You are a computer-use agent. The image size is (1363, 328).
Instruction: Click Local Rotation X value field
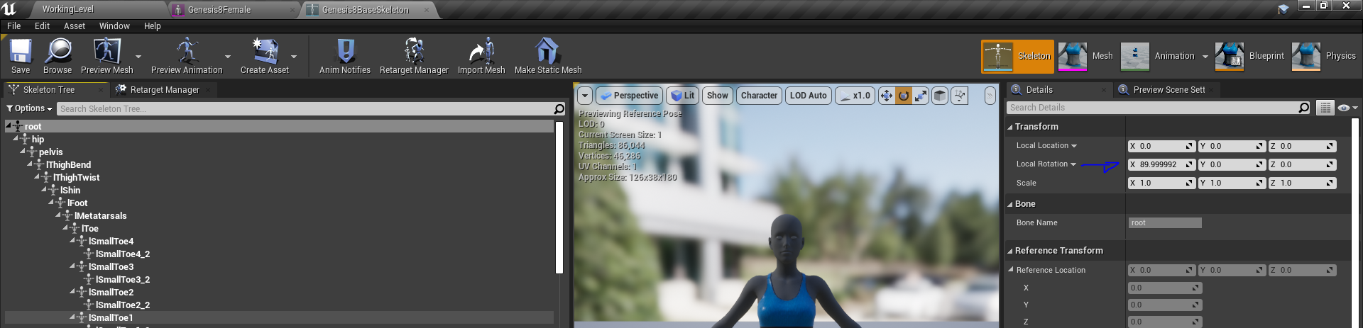pos(1161,164)
